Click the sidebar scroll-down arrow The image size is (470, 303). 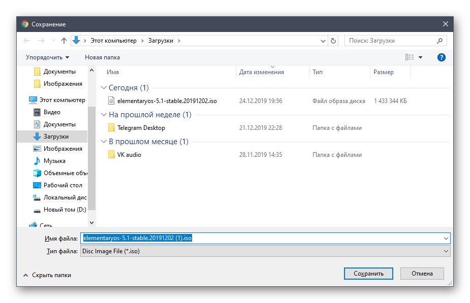tap(92, 223)
